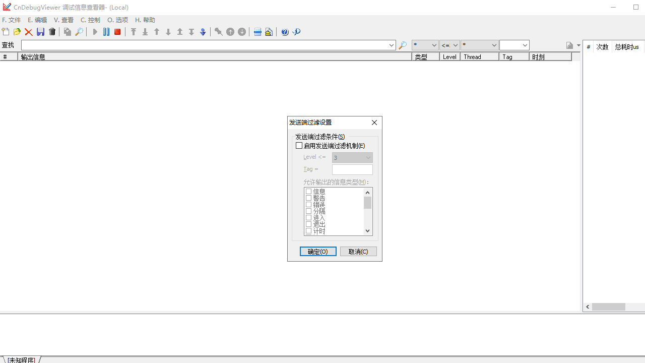Click message type list scroll-down arrow

[368, 231]
